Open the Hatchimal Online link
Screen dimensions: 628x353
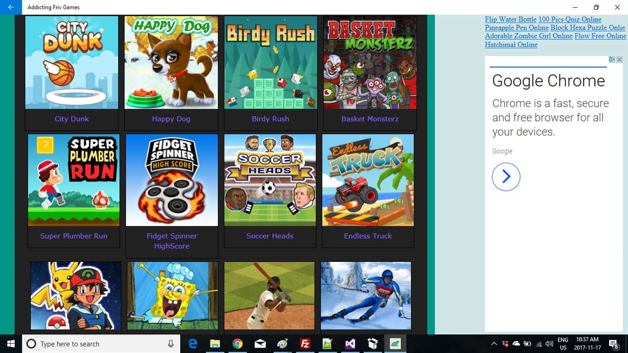click(511, 44)
